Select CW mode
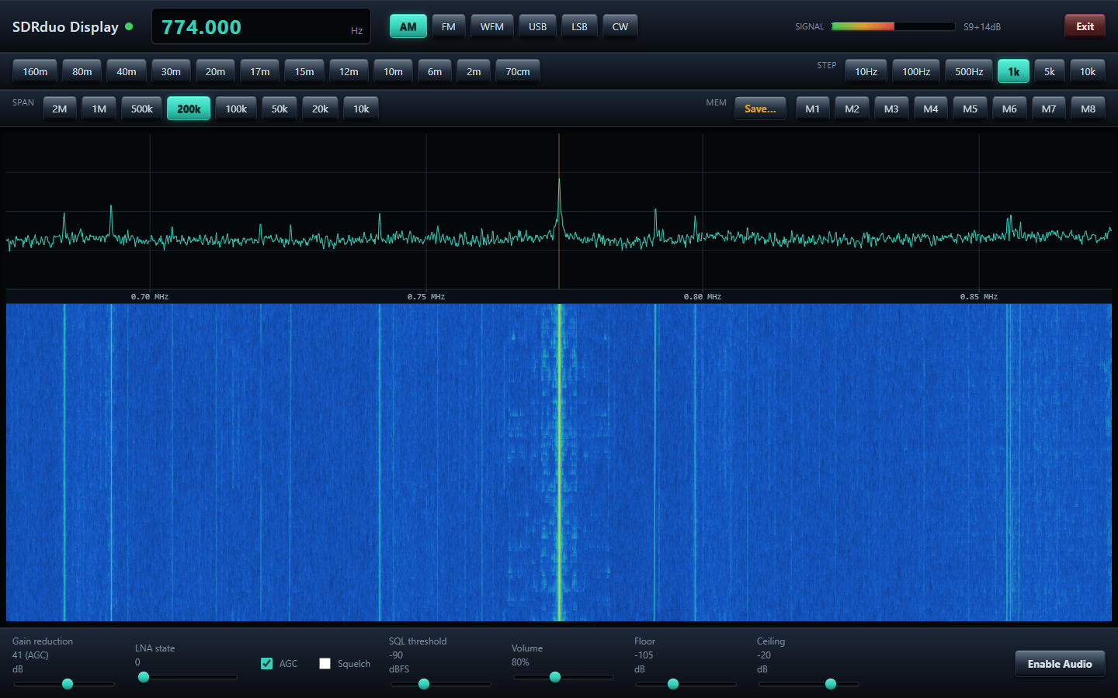 tap(620, 26)
